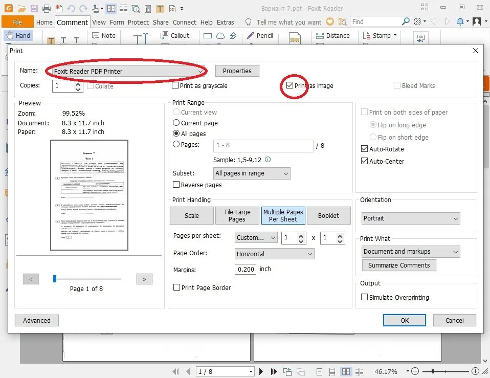Open the Print What Document and markups dropdown
This screenshot has width=490, height=378.
pyautogui.click(x=411, y=252)
